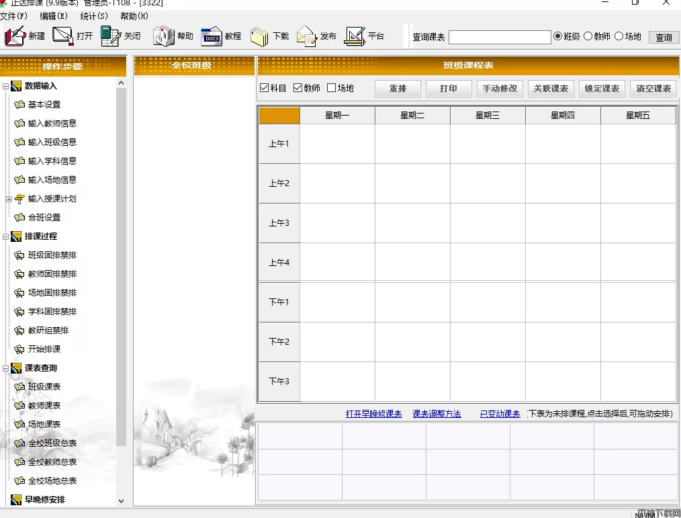Open the 统计(S) menu
Viewport: 681px width, 518px height.
(x=93, y=15)
